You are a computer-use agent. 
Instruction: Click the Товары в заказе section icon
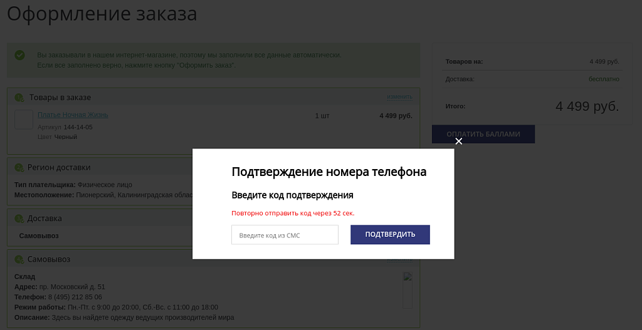click(x=19, y=98)
